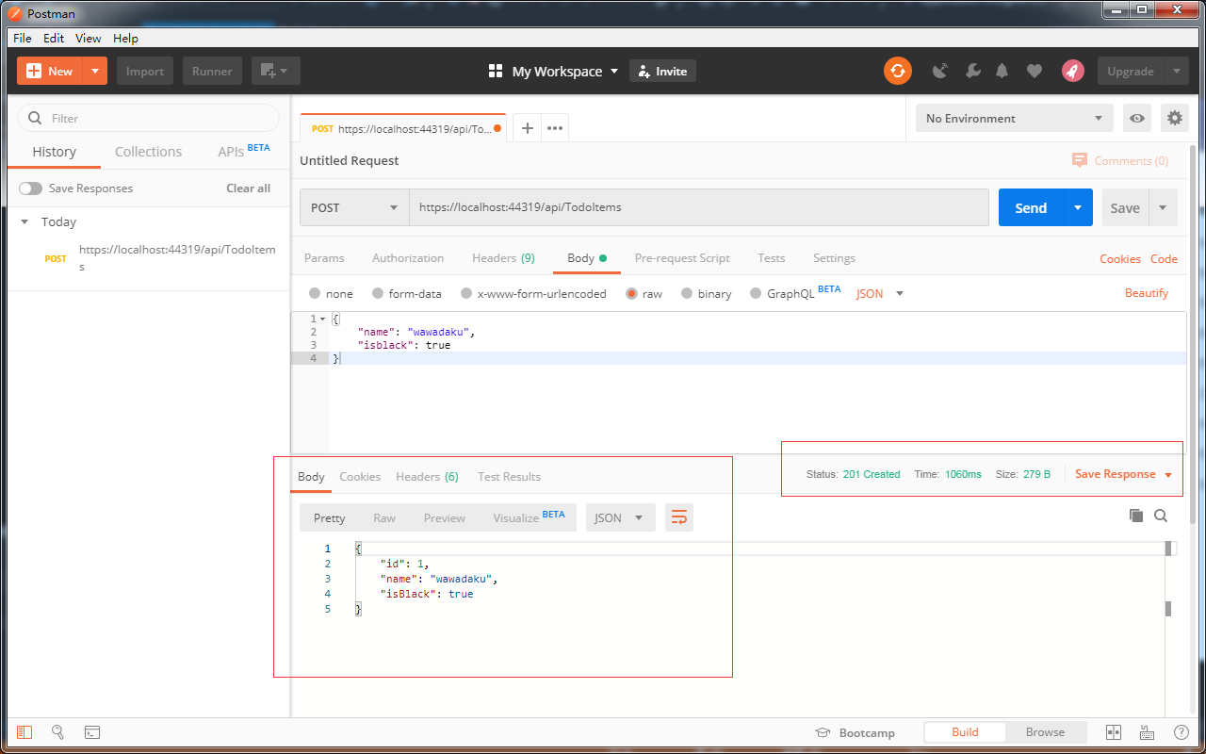Open the request Headers tab
Image resolution: width=1206 pixels, height=754 pixels.
point(503,258)
